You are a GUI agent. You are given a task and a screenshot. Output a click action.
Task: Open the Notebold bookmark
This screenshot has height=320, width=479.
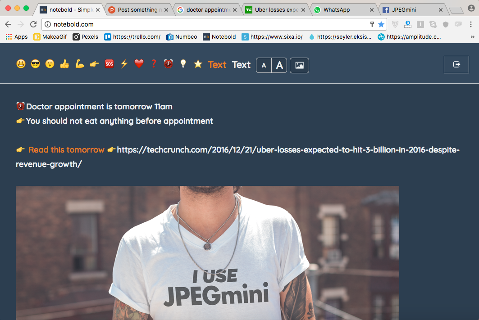coord(219,37)
